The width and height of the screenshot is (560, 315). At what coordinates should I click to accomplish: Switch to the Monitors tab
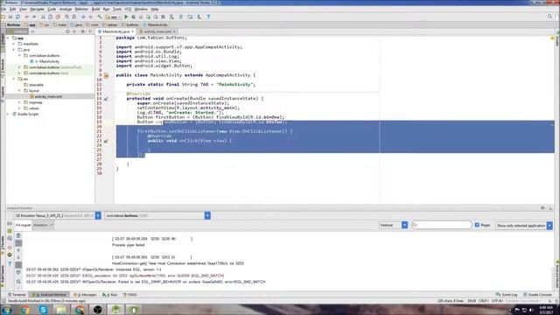point(43,225)
